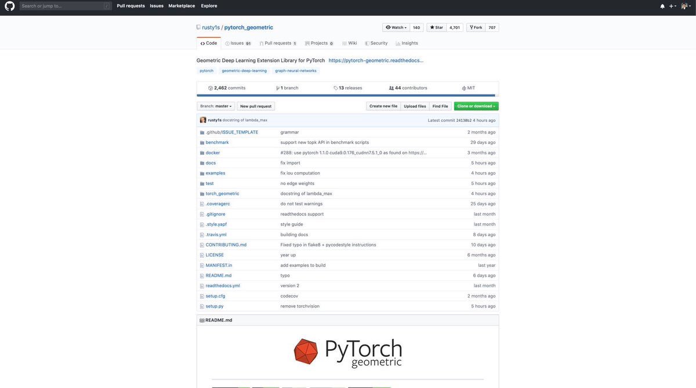Click the pytorch topic tag
Viewport: 696px width, 388px height.
click(x=206, y=71)
